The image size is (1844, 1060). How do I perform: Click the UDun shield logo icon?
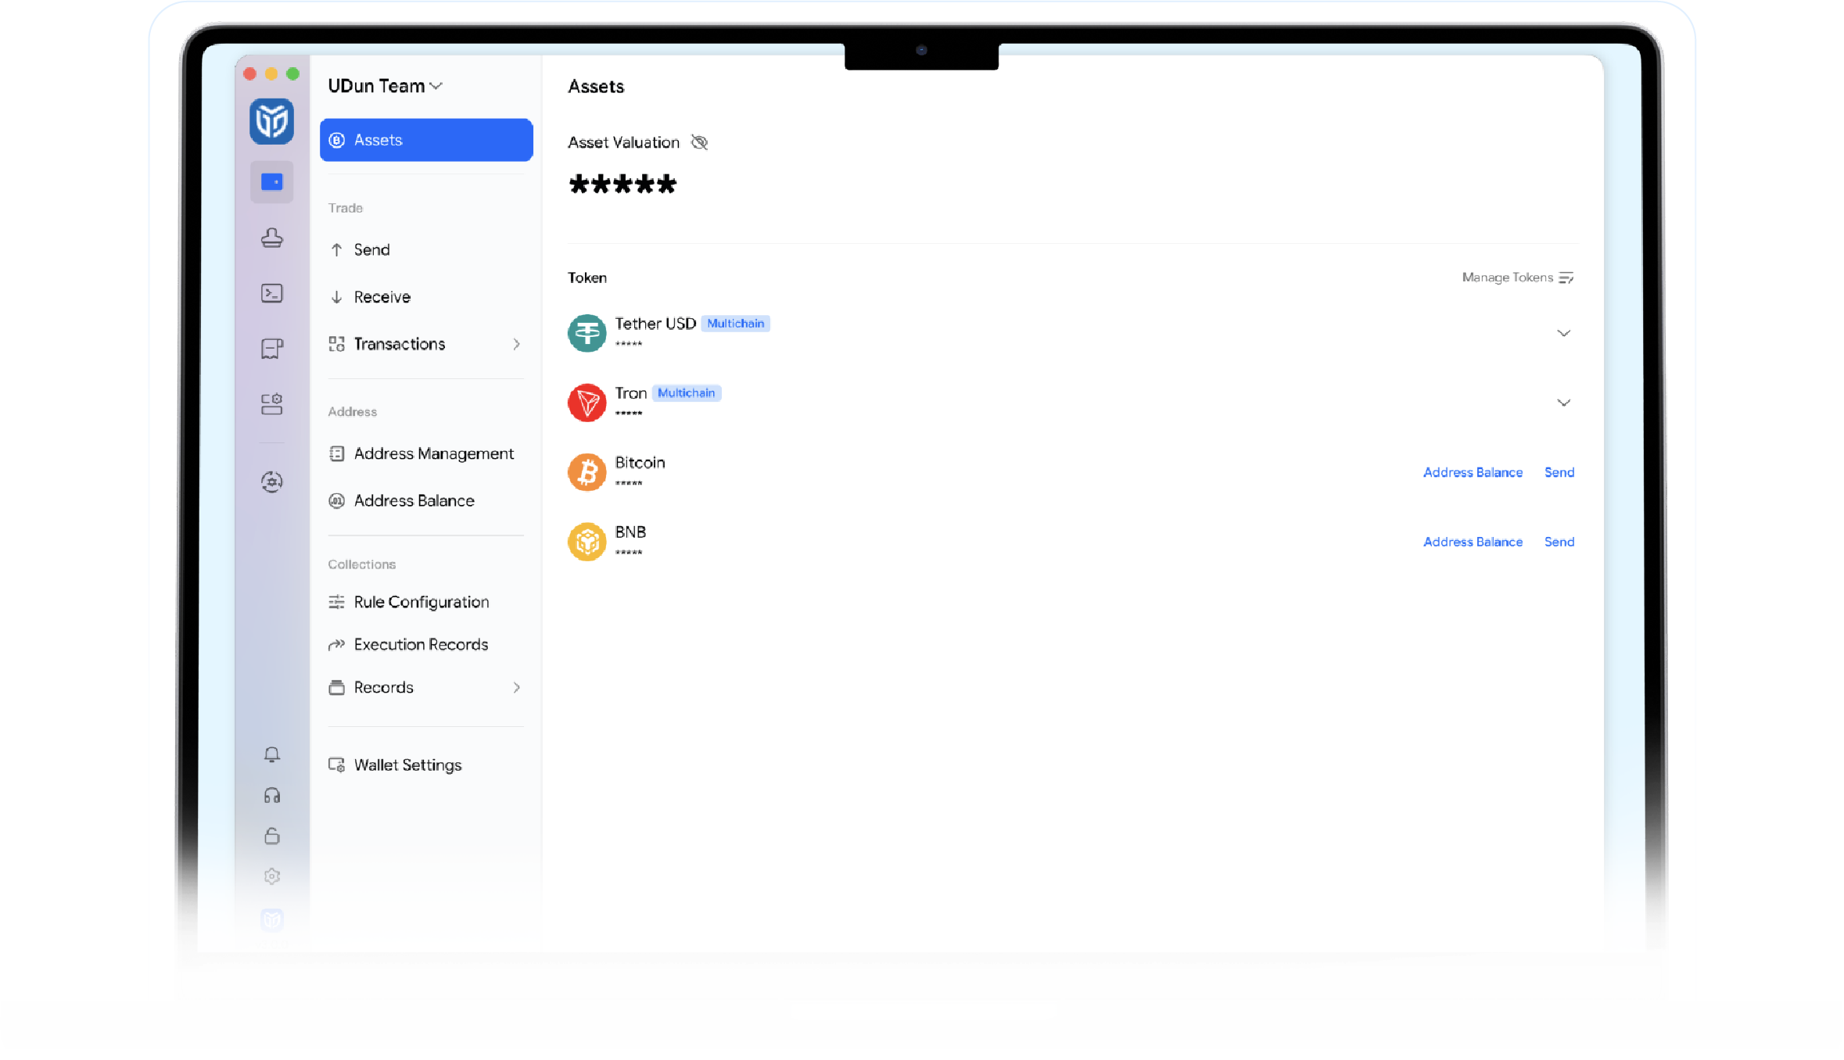click(271, 121)
